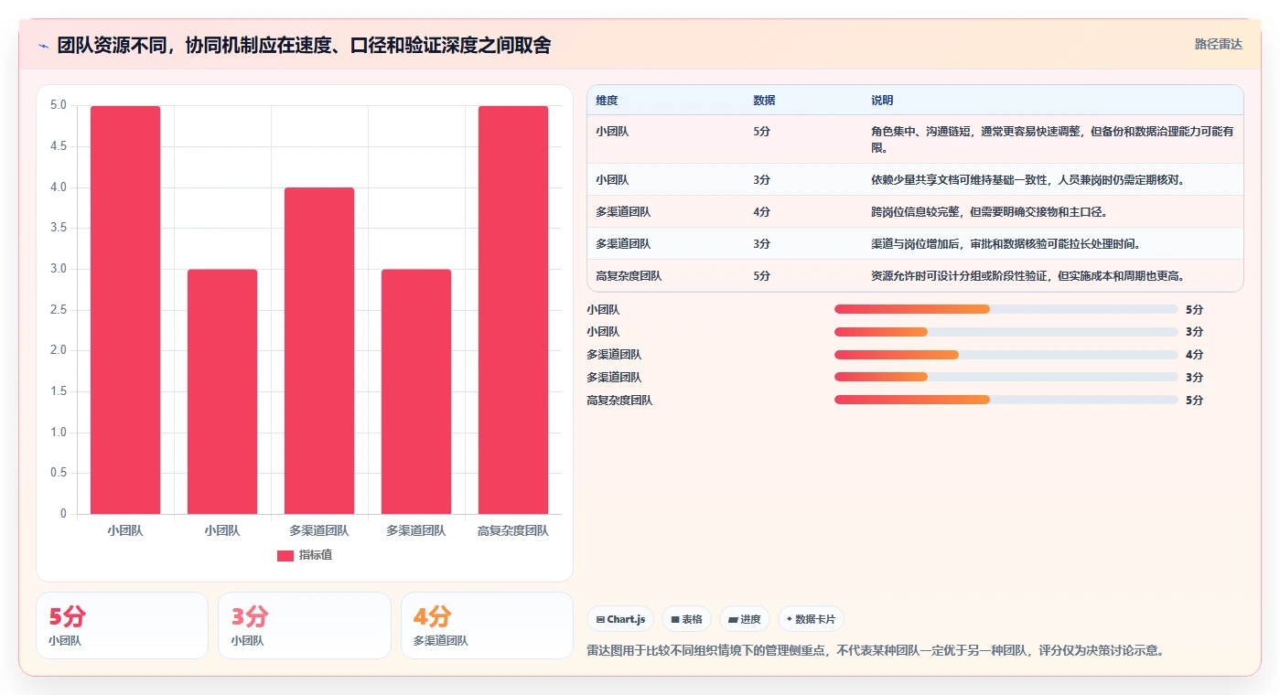1280x695 pixels.
Task: Click the 4.5 tick on the y-axis
Action: (58, 146)
